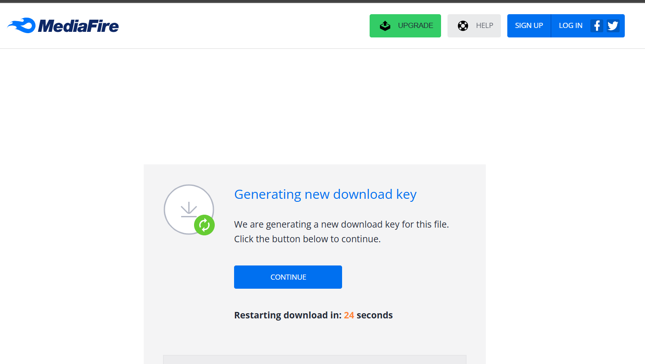Click the life-ring icon beside HELP

tap(463, 25)
